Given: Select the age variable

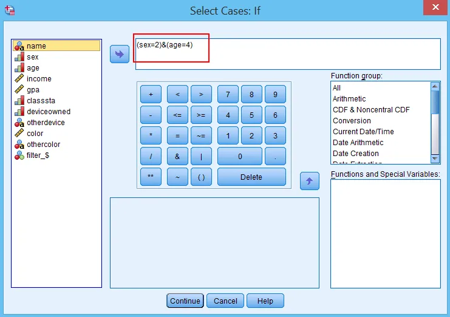Looking at the screenshot, I should [x=56, y=67].
